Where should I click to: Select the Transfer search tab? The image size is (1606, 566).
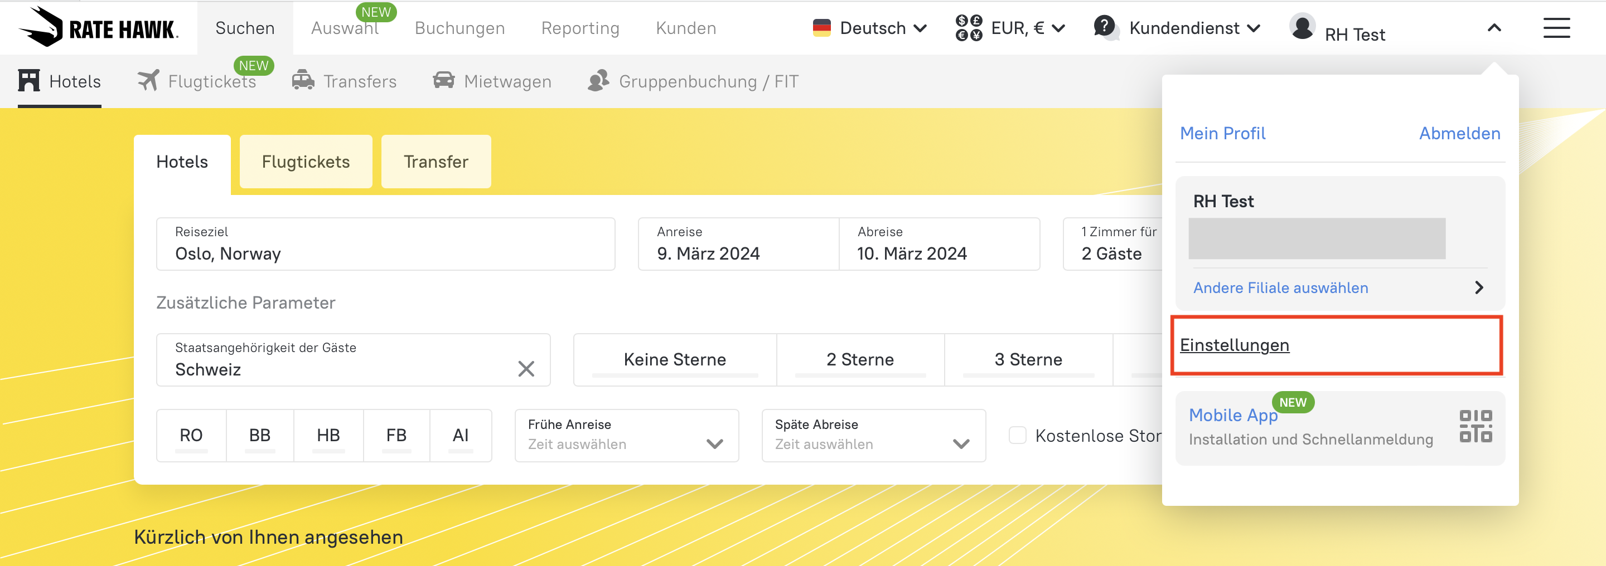point(436,162)
